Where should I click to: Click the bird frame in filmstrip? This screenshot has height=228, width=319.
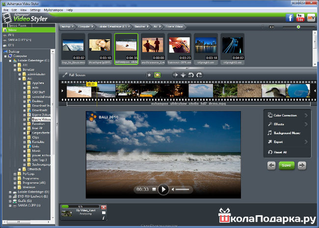273,91
